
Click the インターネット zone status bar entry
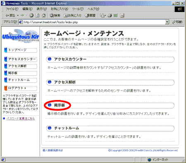tap(158, 160)
